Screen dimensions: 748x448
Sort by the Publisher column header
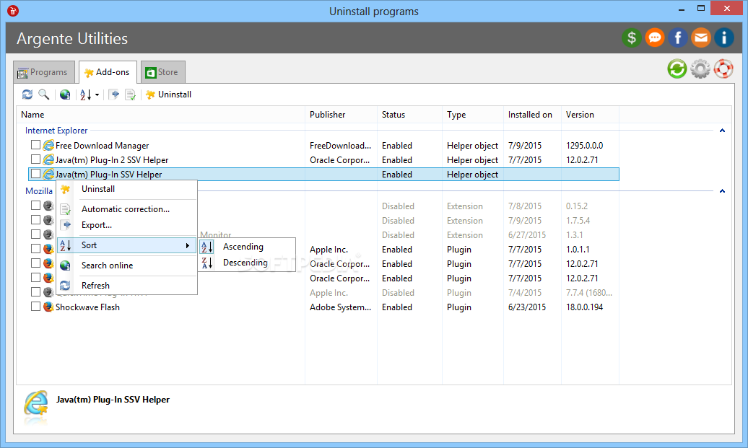coord(341,115)
